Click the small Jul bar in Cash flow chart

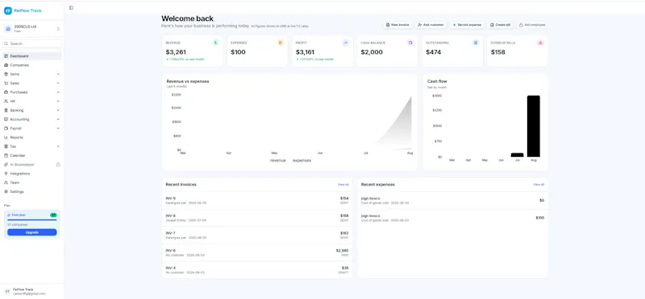point(517,154)
